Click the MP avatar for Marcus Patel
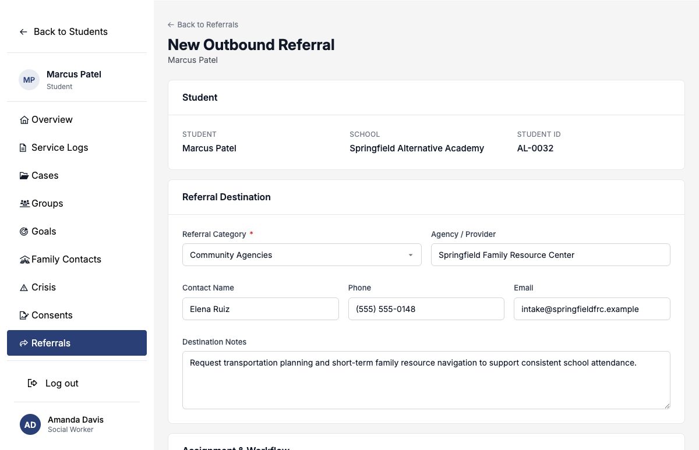Viewport: 699px width, 450px height. [29, 80]
